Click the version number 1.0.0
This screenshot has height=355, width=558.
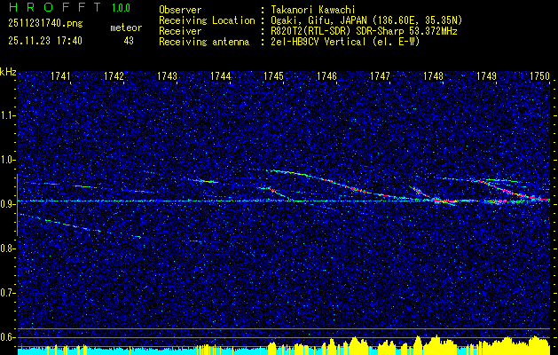121,8
